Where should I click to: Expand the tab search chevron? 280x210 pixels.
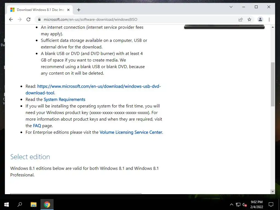coord(231,7)
